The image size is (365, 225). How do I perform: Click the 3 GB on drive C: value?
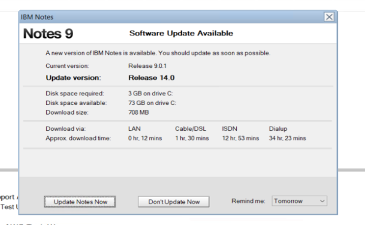150,94
